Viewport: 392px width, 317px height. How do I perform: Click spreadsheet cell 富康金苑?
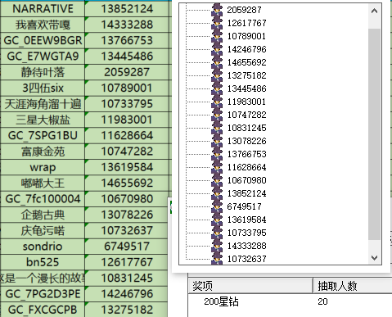43,152
